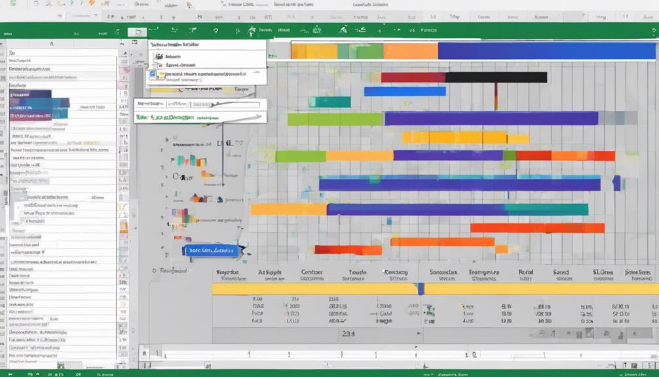This screenshot has width=659, height=377.
Task: Select the highlighted light box button in green toolbar
Action: (x=138, y=32)
